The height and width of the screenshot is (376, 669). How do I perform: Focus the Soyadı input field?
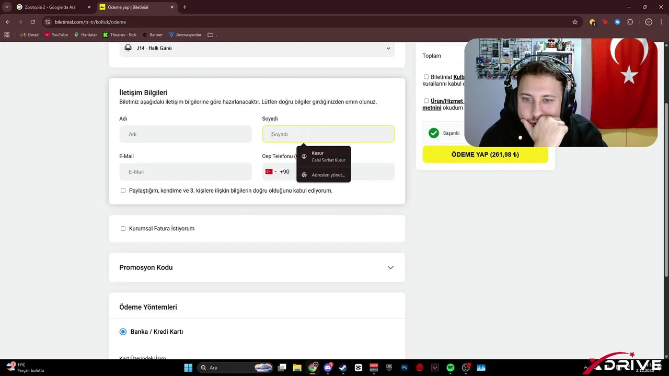(328, 134)
